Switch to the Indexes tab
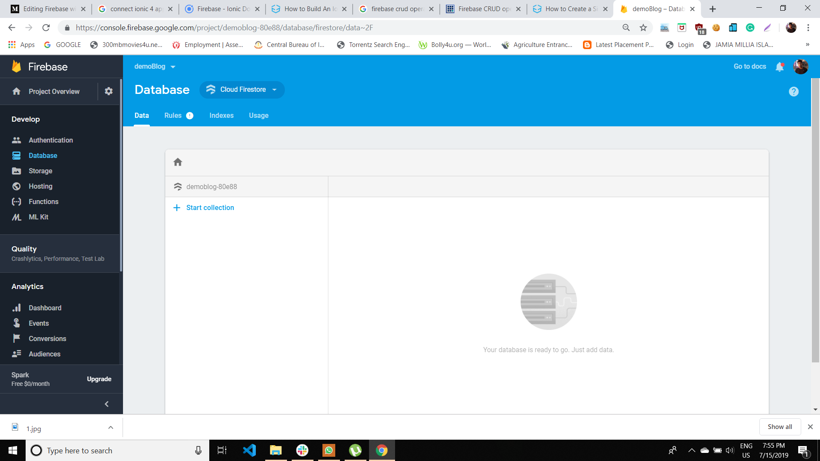Screen dimensions: 820x461 coord(221,116)
